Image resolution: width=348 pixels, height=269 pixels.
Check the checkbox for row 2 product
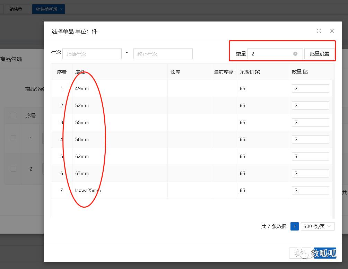(x=13, y=169)
